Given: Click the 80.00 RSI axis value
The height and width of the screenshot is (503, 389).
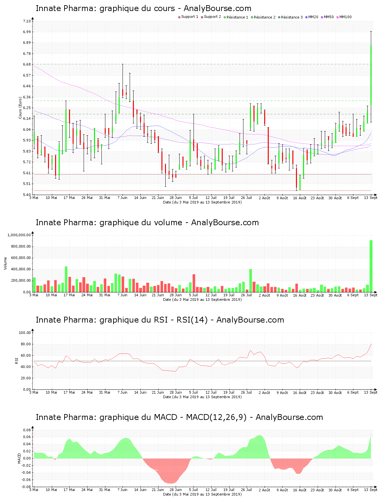Looking at the screenshot, I should 26,344.
